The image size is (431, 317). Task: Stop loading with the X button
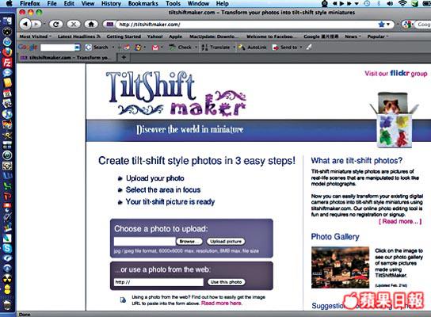74,25
